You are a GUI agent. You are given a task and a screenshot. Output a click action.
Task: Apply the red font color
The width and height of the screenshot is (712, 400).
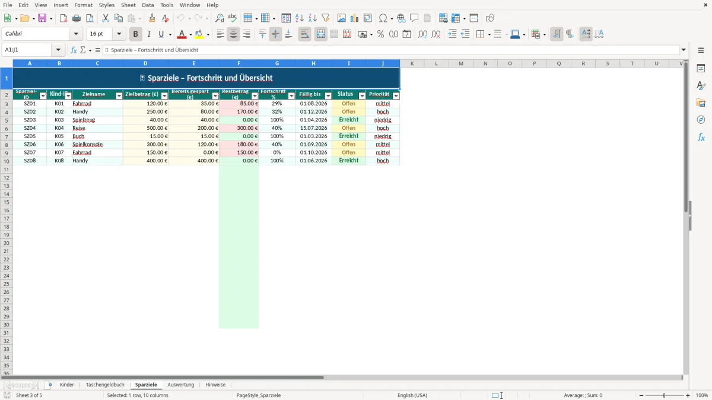(182, 34)
